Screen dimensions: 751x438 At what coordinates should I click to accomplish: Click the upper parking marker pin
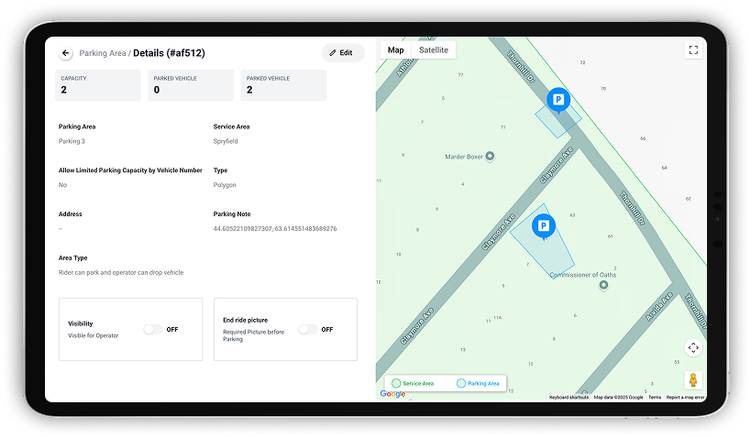557,99
